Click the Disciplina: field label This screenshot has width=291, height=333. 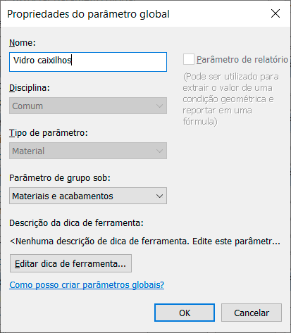tap(30, 88)
